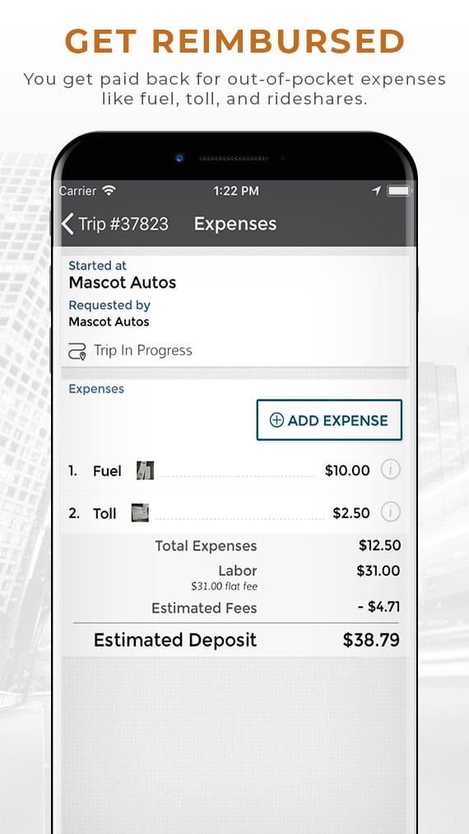Open info icon for Fuel expense
This screenshot has width=469, height=834.
[x=390, y=470]
